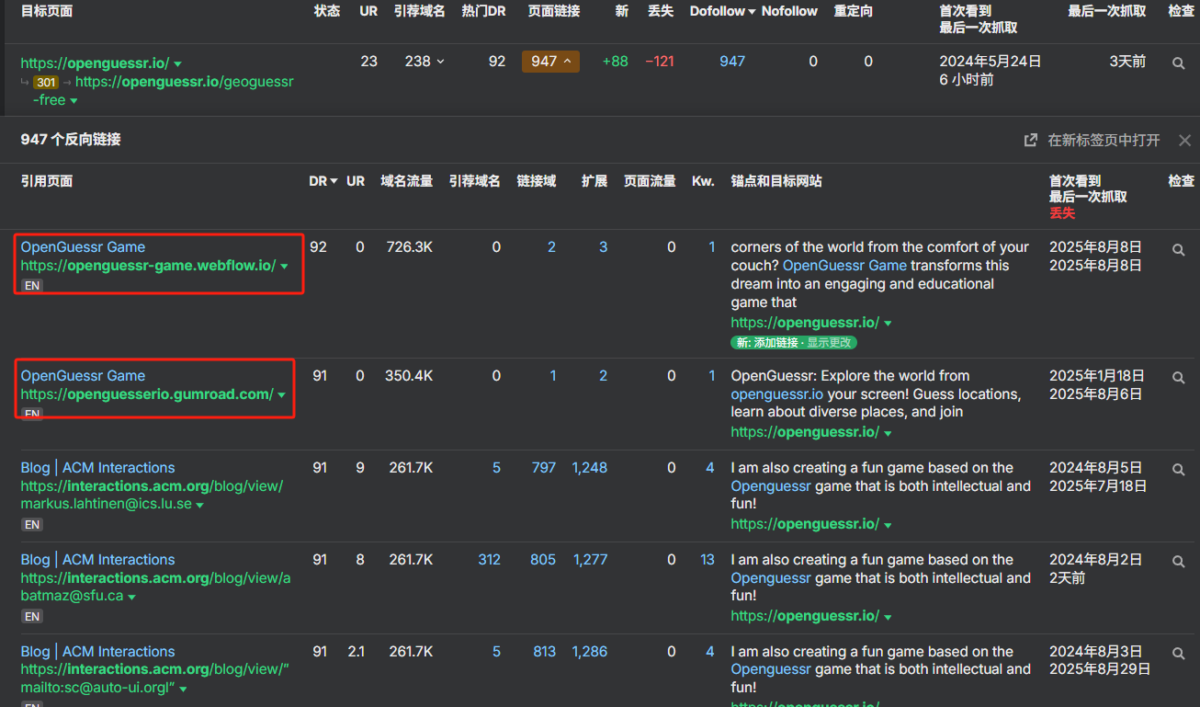Click the blue 947 Dofollow count

click(732, 62)
